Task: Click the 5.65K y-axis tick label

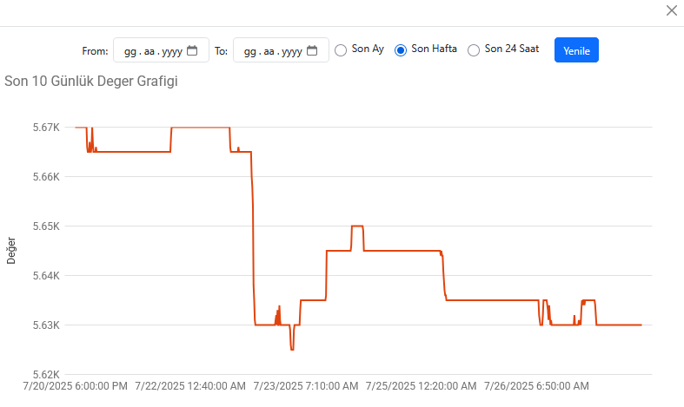Action: pos(46,226)
